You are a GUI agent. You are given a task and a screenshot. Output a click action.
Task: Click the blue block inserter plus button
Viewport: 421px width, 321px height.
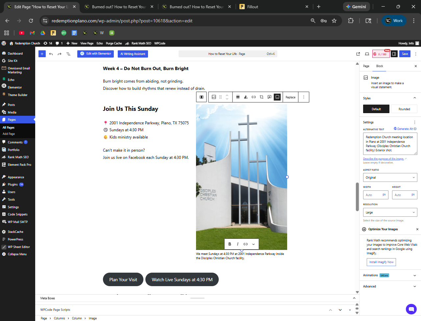coord(42,54)
